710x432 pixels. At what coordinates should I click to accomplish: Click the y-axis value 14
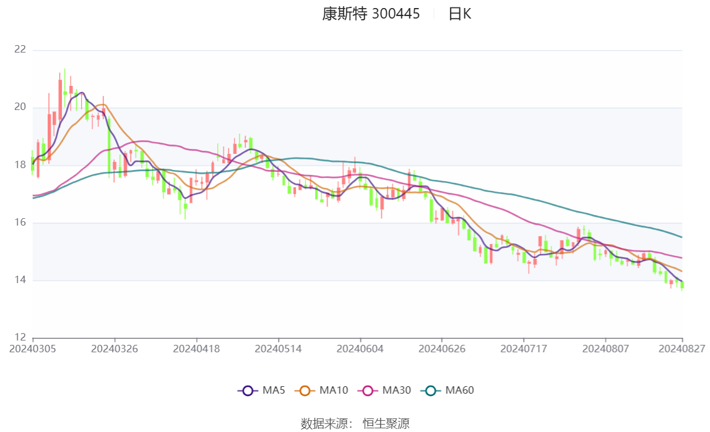(x=20, y=280)
